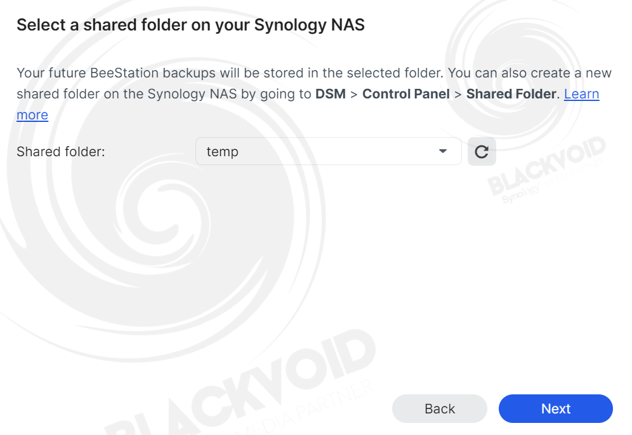Open the Learn more link
Image resolution: width=632 pixels, height=435 pixels.
pos(581,94)
